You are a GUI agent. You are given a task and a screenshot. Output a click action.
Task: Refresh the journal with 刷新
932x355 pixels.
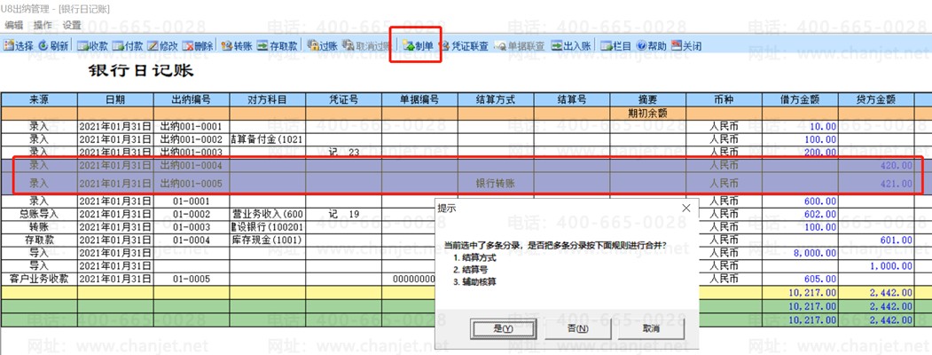pyautogui.click(x=53, y=46)
